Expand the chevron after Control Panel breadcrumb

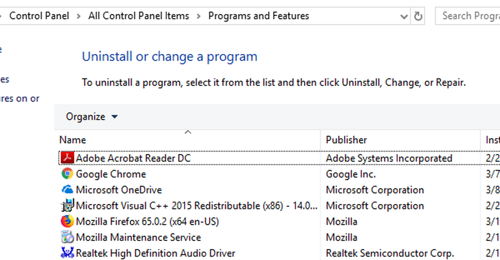(79, 16)
